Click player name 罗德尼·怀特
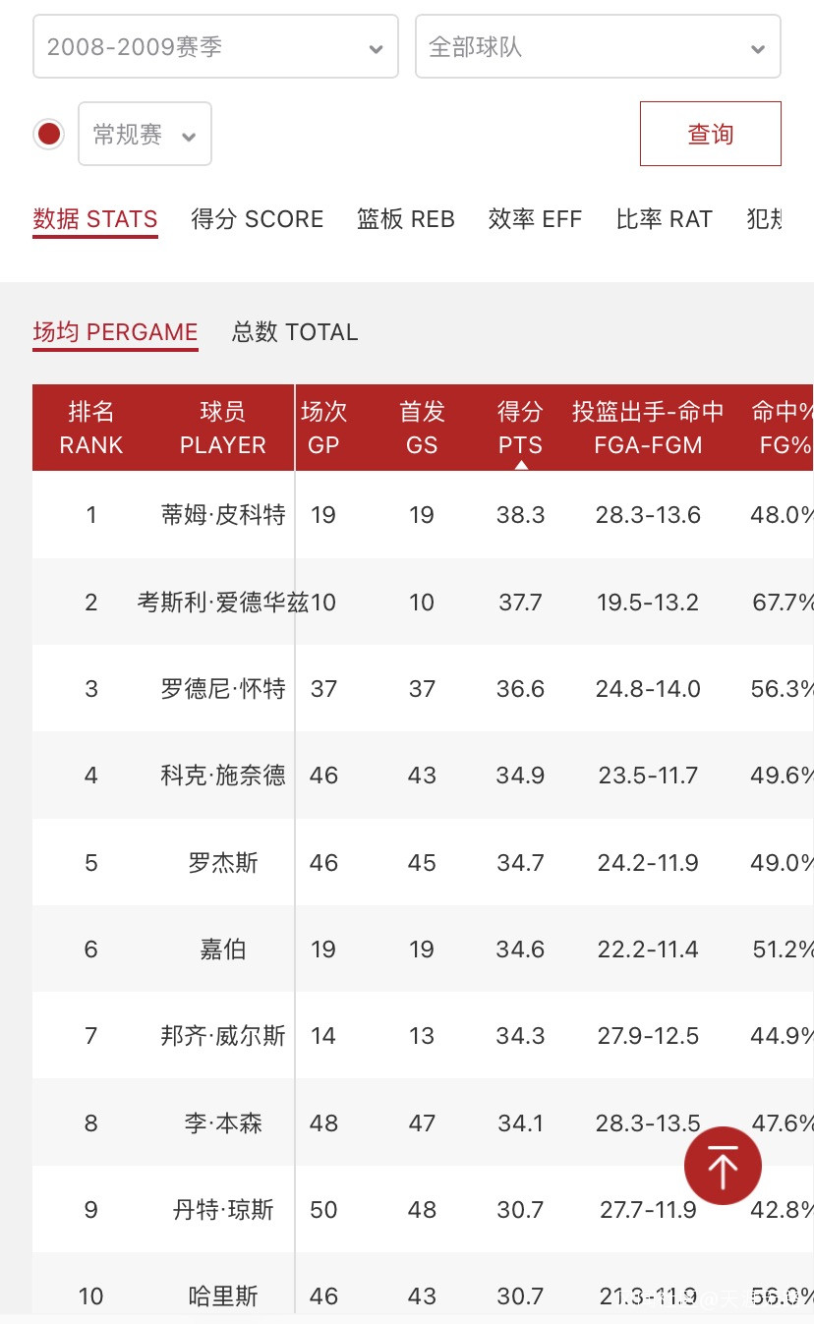Viewport: 814px width, 1324px height. point(223,689)
